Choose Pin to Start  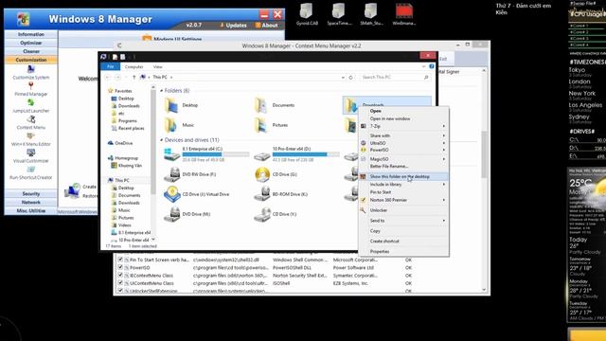point(403,192)
